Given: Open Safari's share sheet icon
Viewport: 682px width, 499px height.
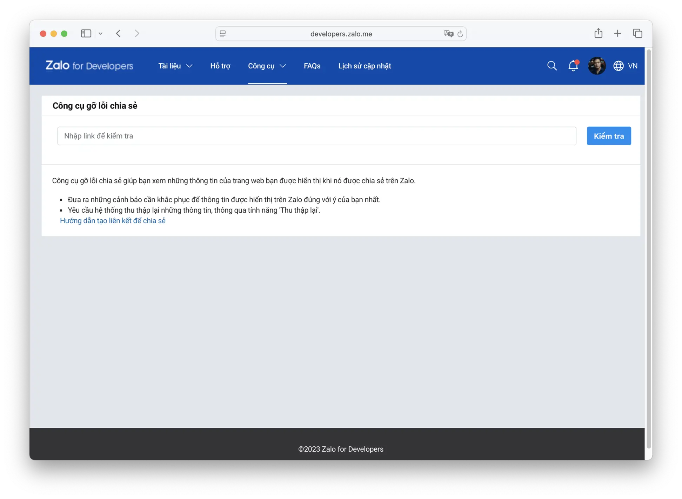Looking at the screenshot, I should click(x=599, y=33).
